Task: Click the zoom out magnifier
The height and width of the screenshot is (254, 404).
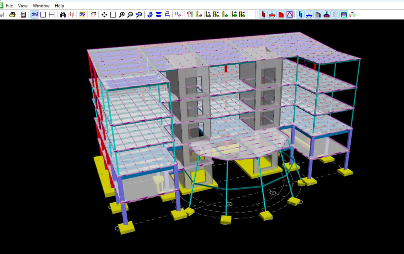Action: pyautogui.click(x=130, y=15)
